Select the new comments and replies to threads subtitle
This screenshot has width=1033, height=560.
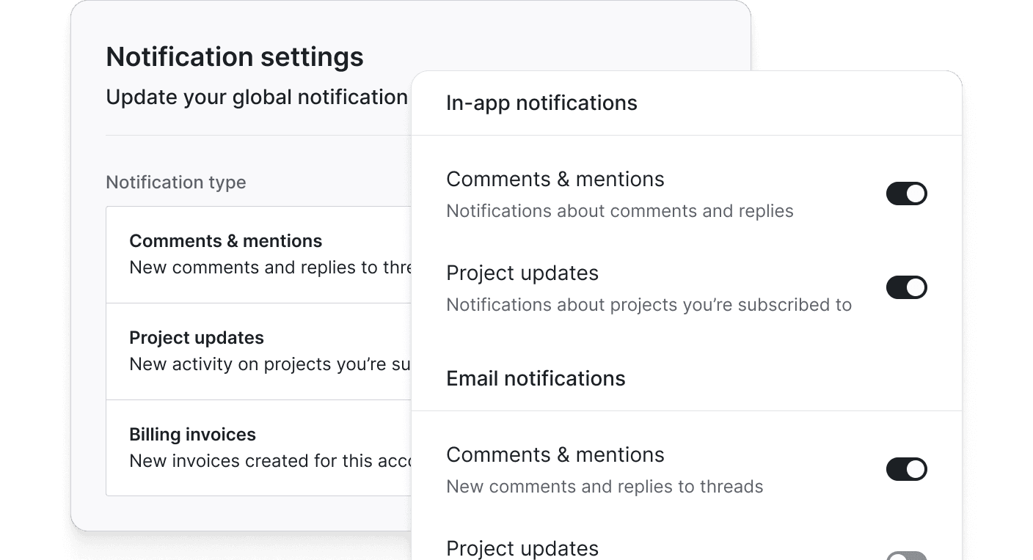[605, 486]
